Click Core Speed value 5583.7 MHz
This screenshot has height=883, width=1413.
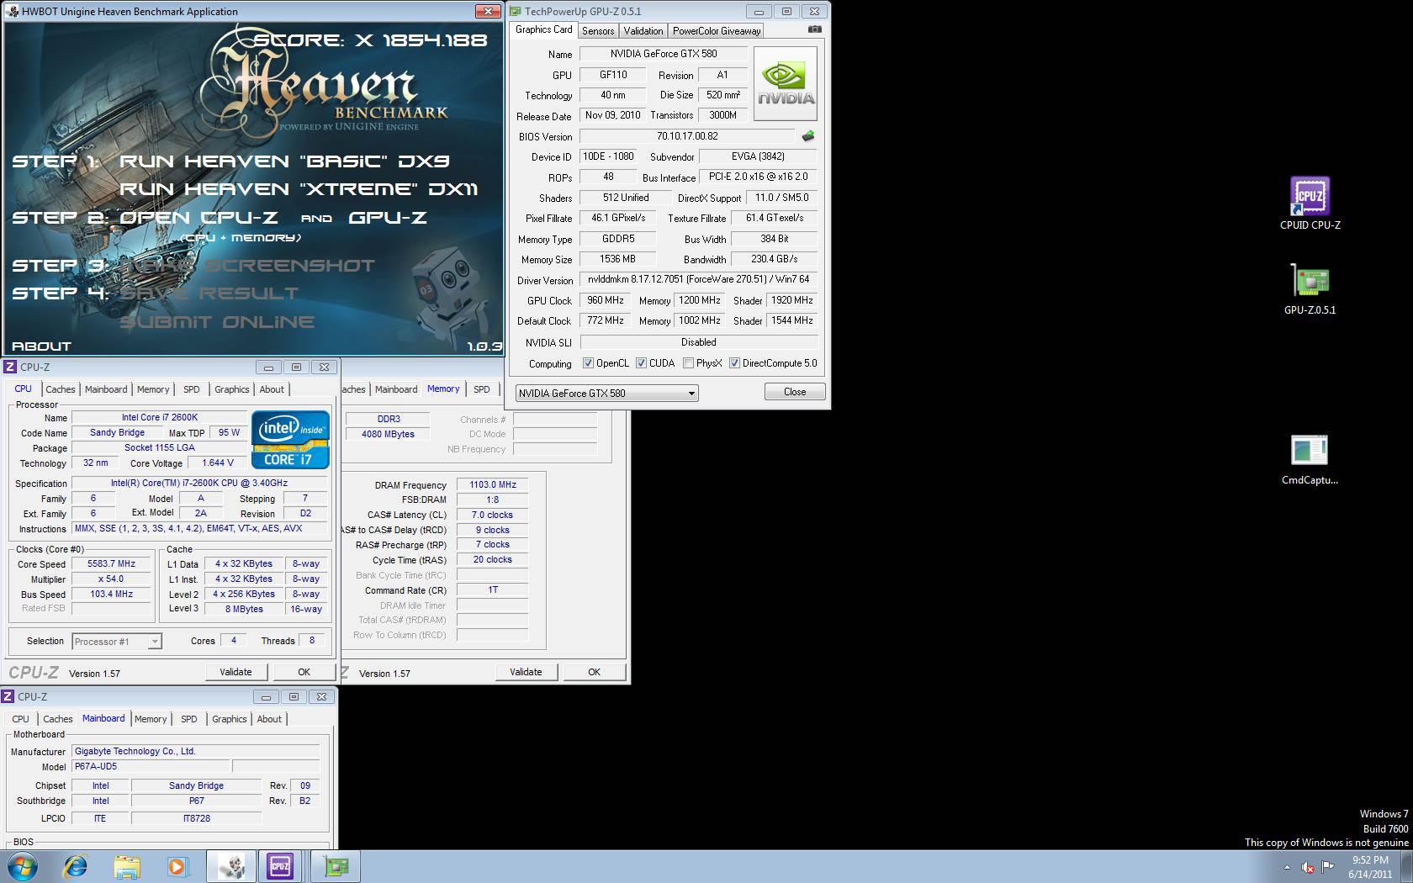pyautogui.click(x=112, y=564)
